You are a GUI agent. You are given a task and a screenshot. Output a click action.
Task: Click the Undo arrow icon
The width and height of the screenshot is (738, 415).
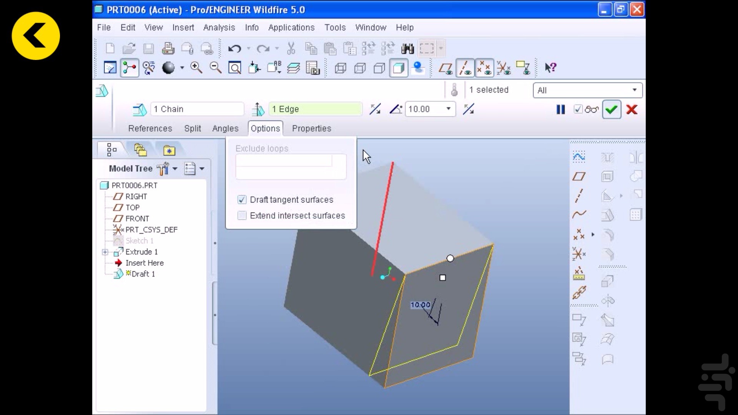(x=234, y=48)
